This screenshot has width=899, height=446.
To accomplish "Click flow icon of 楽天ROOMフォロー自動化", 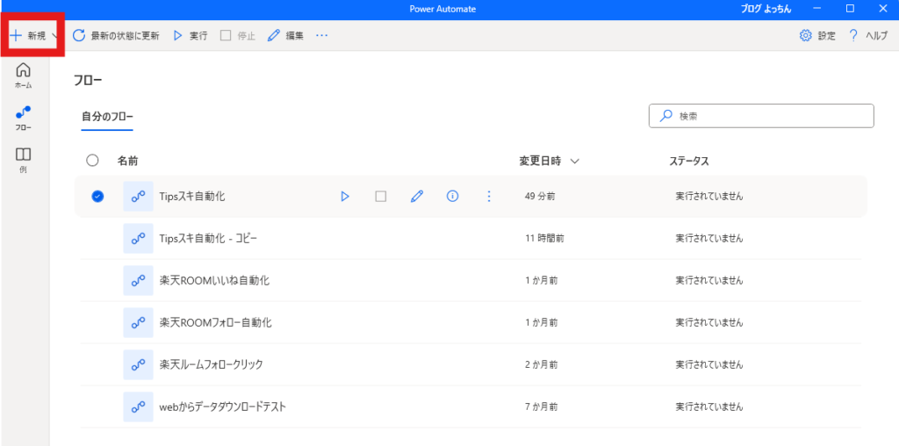I will tap(138, 323).
